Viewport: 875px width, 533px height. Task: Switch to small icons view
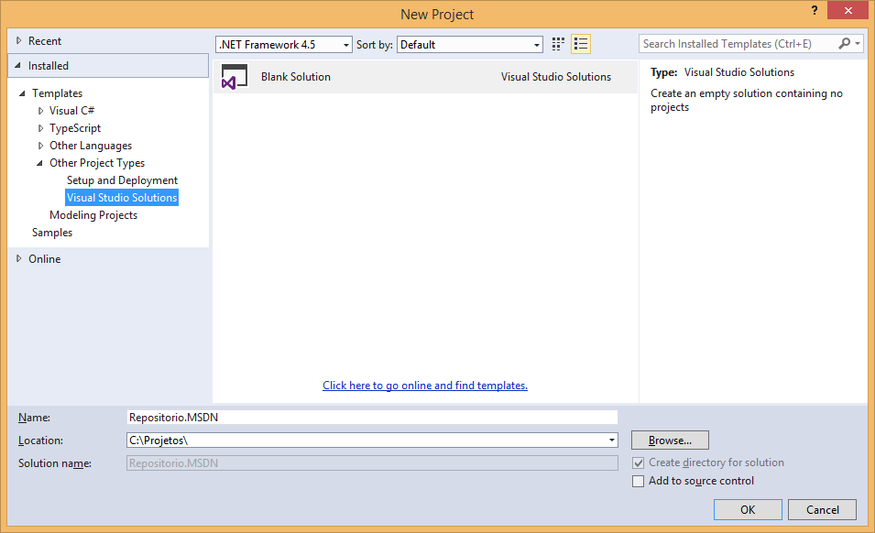[x=558, y=44]
